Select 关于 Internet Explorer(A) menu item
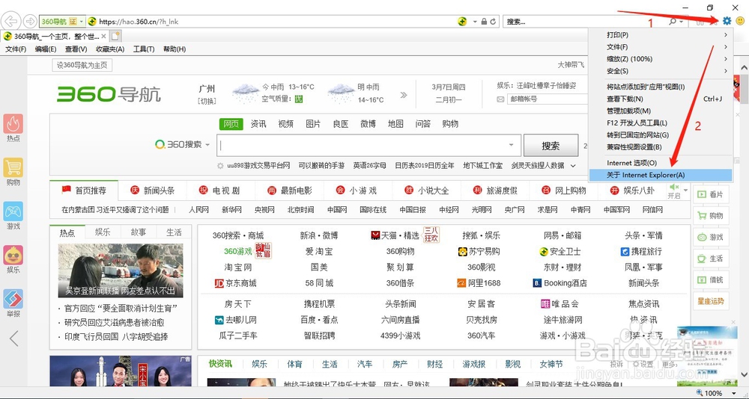The width and height of the screenshot is (749, 399). (661, 175)
